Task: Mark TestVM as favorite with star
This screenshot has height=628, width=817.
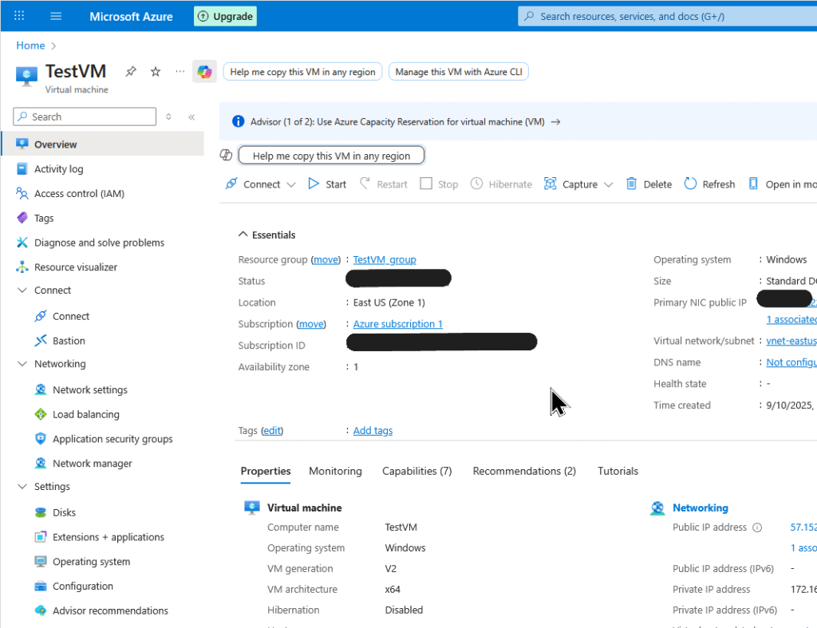Action: pyautogui.click(x=156, y=72)
